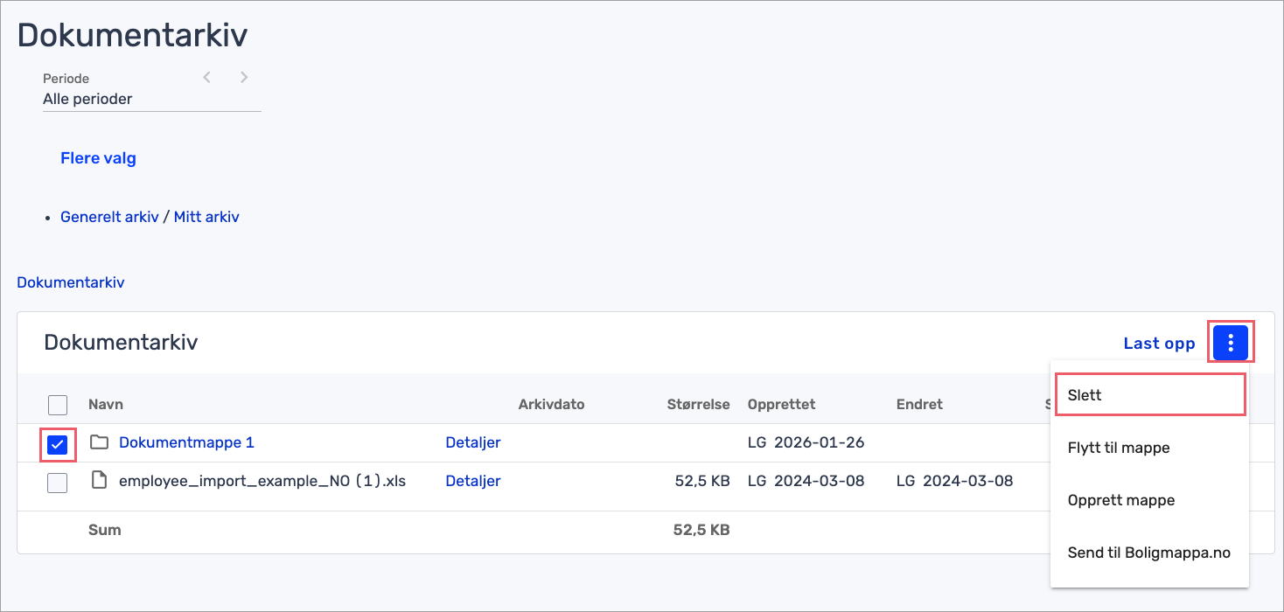Open the Generelt arkiv link
This screenshot has width=1284, height=612.
pyautogui.click(x=109, y=217)
